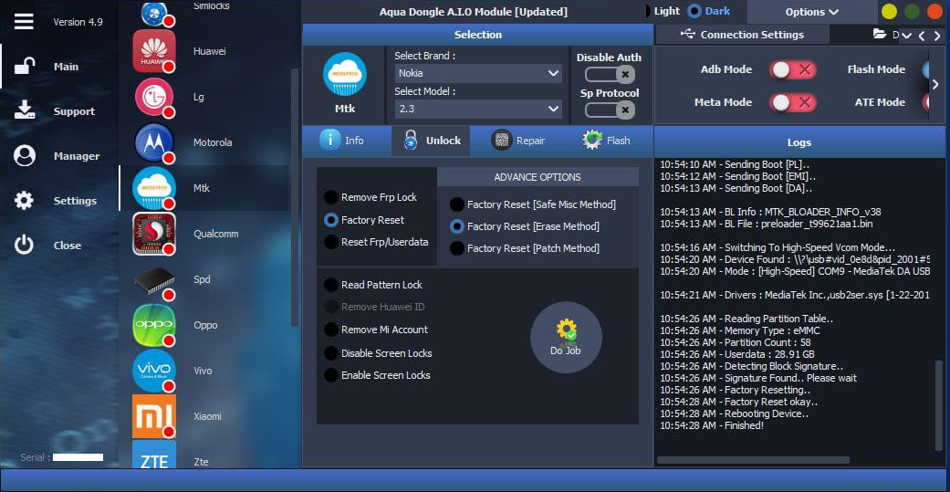Click the right arrow tab scroller

pyautogui.click(x=936, y=37)
